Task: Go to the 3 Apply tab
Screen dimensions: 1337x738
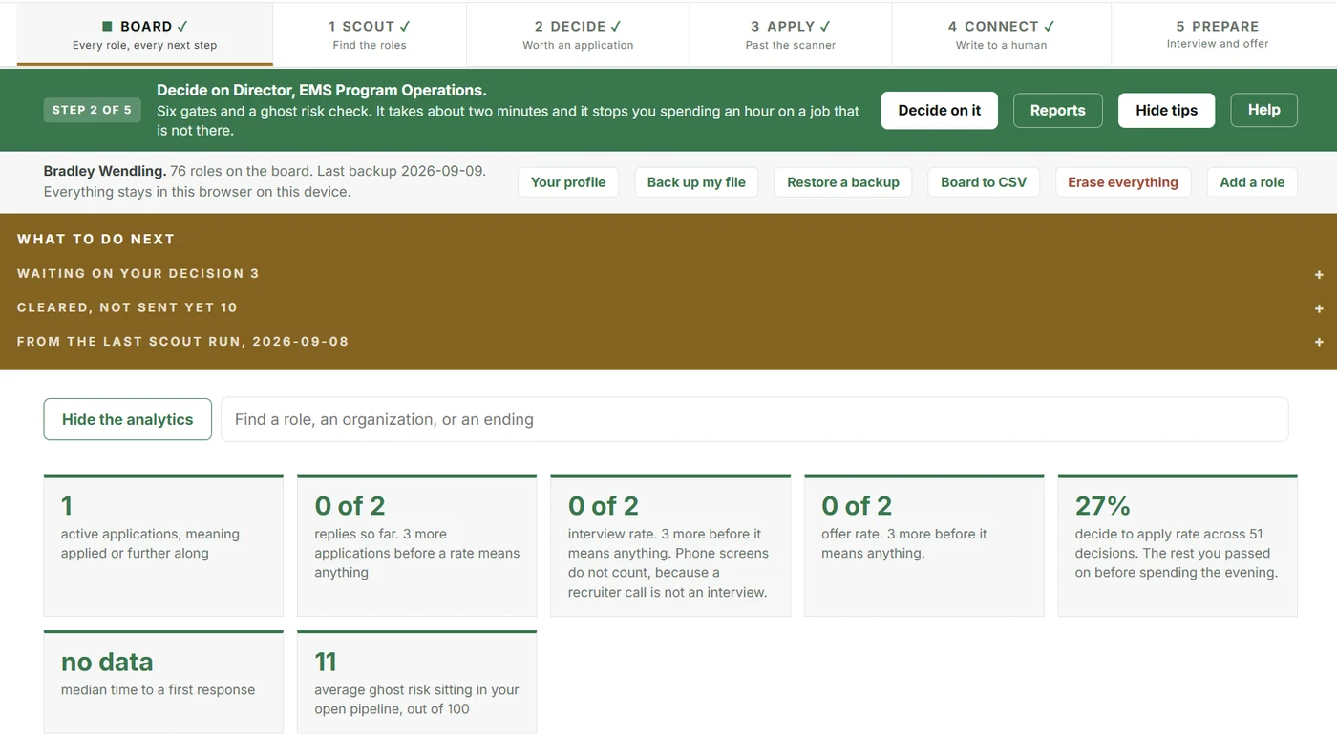Action: coord(791,34)
